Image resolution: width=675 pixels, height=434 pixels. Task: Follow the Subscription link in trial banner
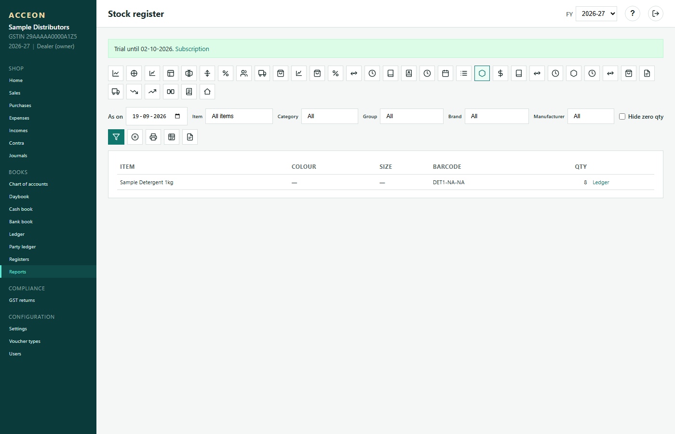pos(192,49)
